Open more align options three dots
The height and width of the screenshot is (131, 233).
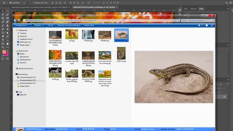point(89,3)
